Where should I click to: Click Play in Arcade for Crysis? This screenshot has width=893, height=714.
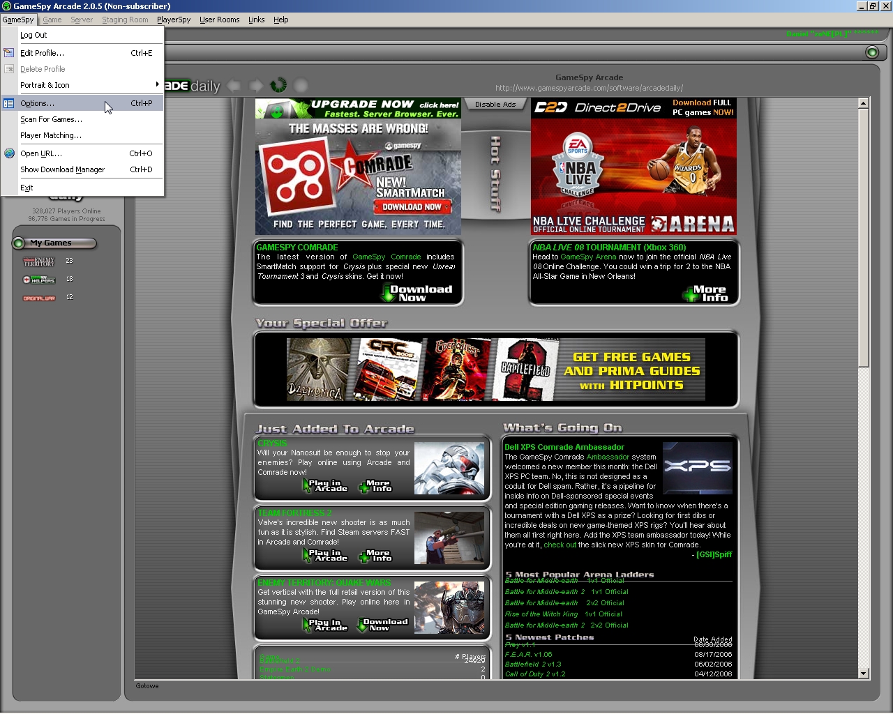click(x=325, y=486)
